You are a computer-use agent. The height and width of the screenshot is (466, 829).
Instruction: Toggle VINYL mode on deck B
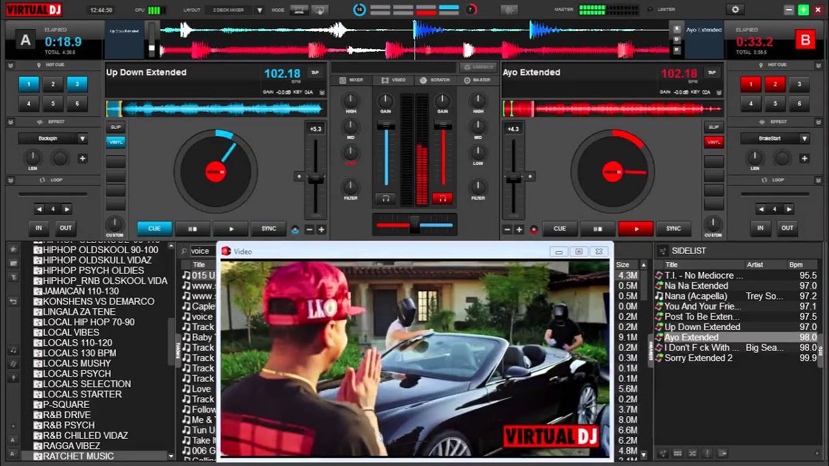pyautogui.click(x=713, y=142)
